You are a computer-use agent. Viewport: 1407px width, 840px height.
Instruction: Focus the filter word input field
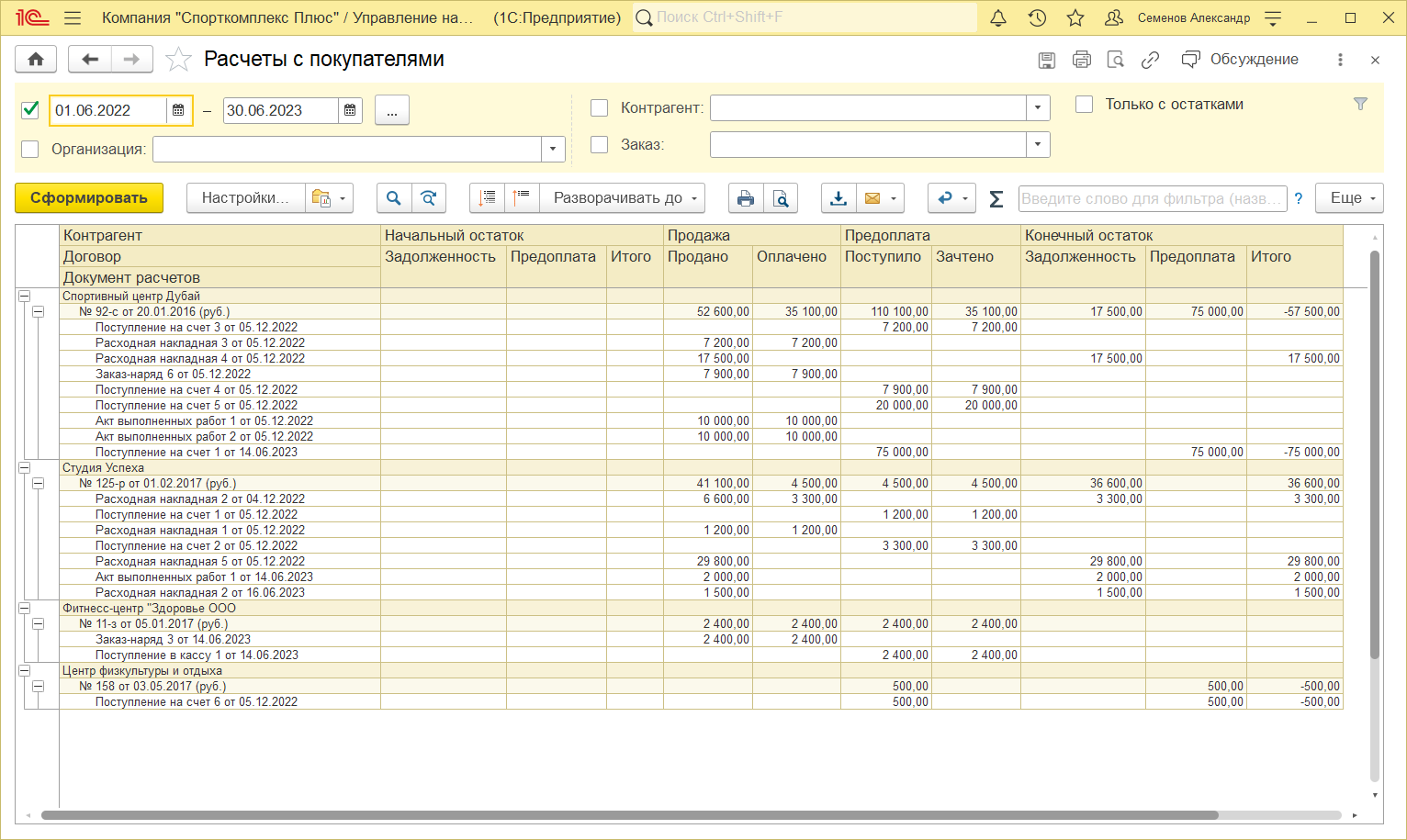click(x=1151, y=198)
